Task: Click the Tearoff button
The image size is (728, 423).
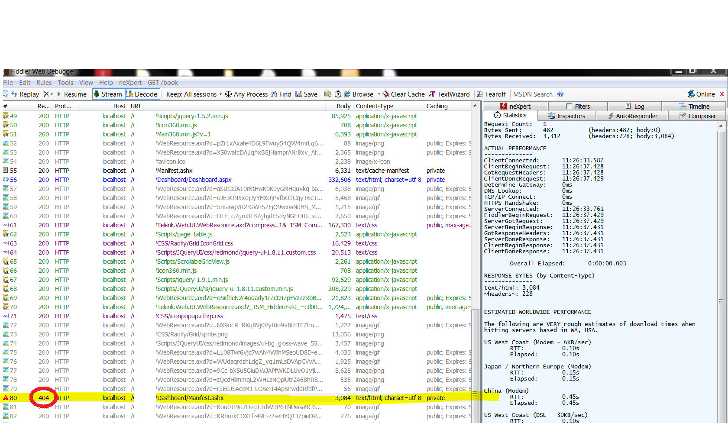Action: click(491, 94)
